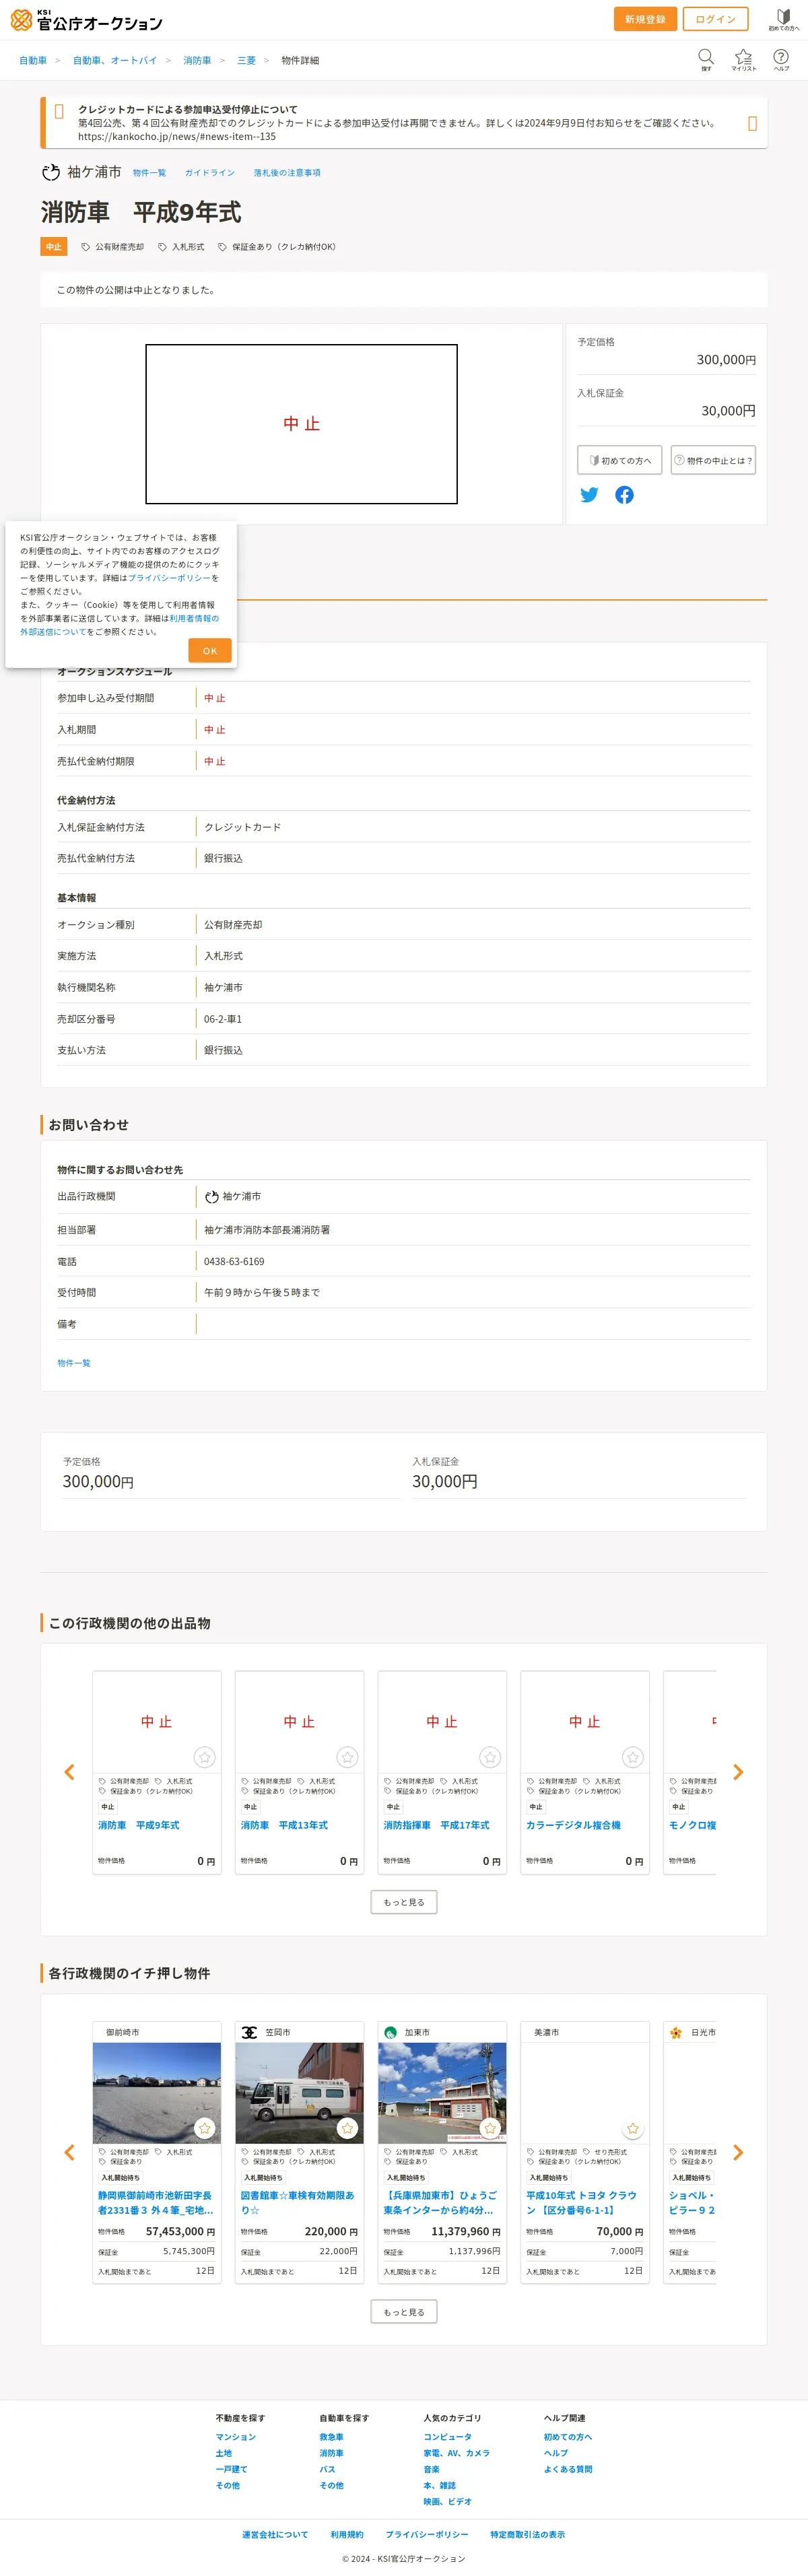Open 特定商取引法の表示 footer link

coord(528,2534)
